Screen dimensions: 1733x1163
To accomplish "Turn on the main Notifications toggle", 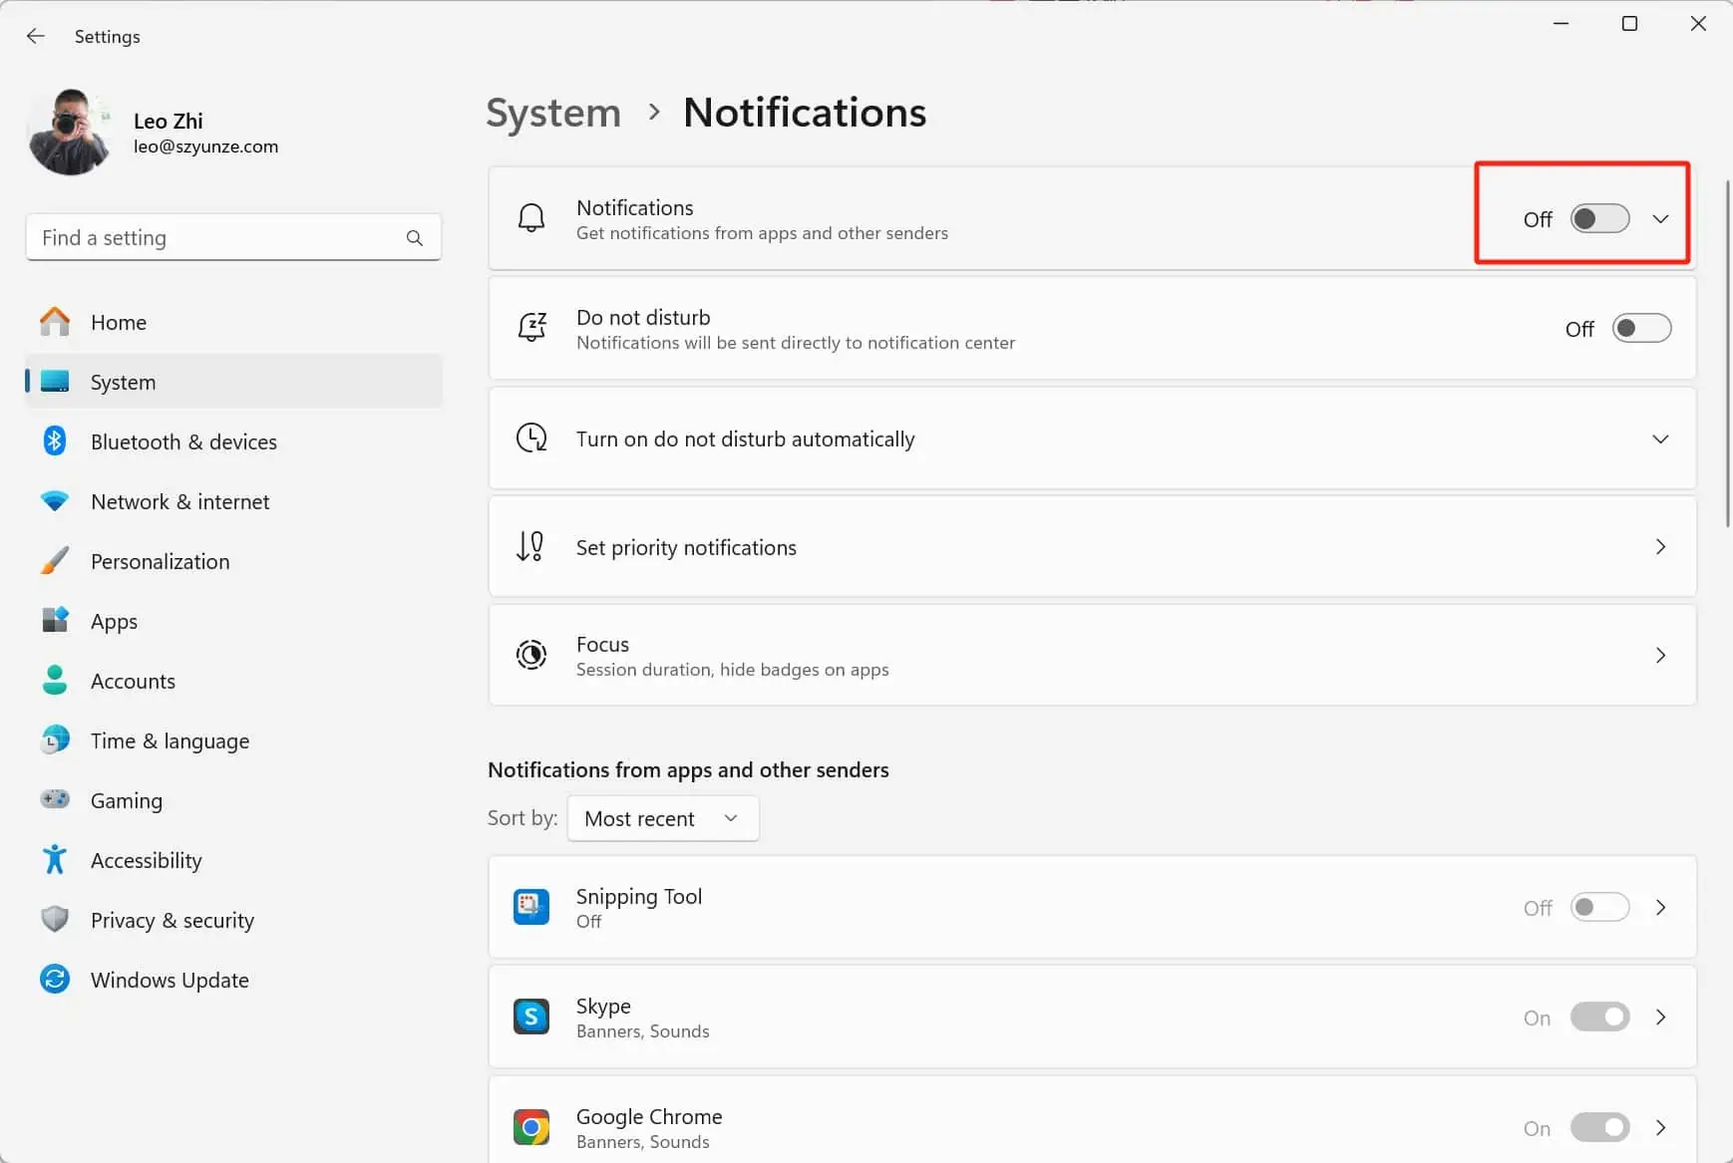I will click(1599, 219).
